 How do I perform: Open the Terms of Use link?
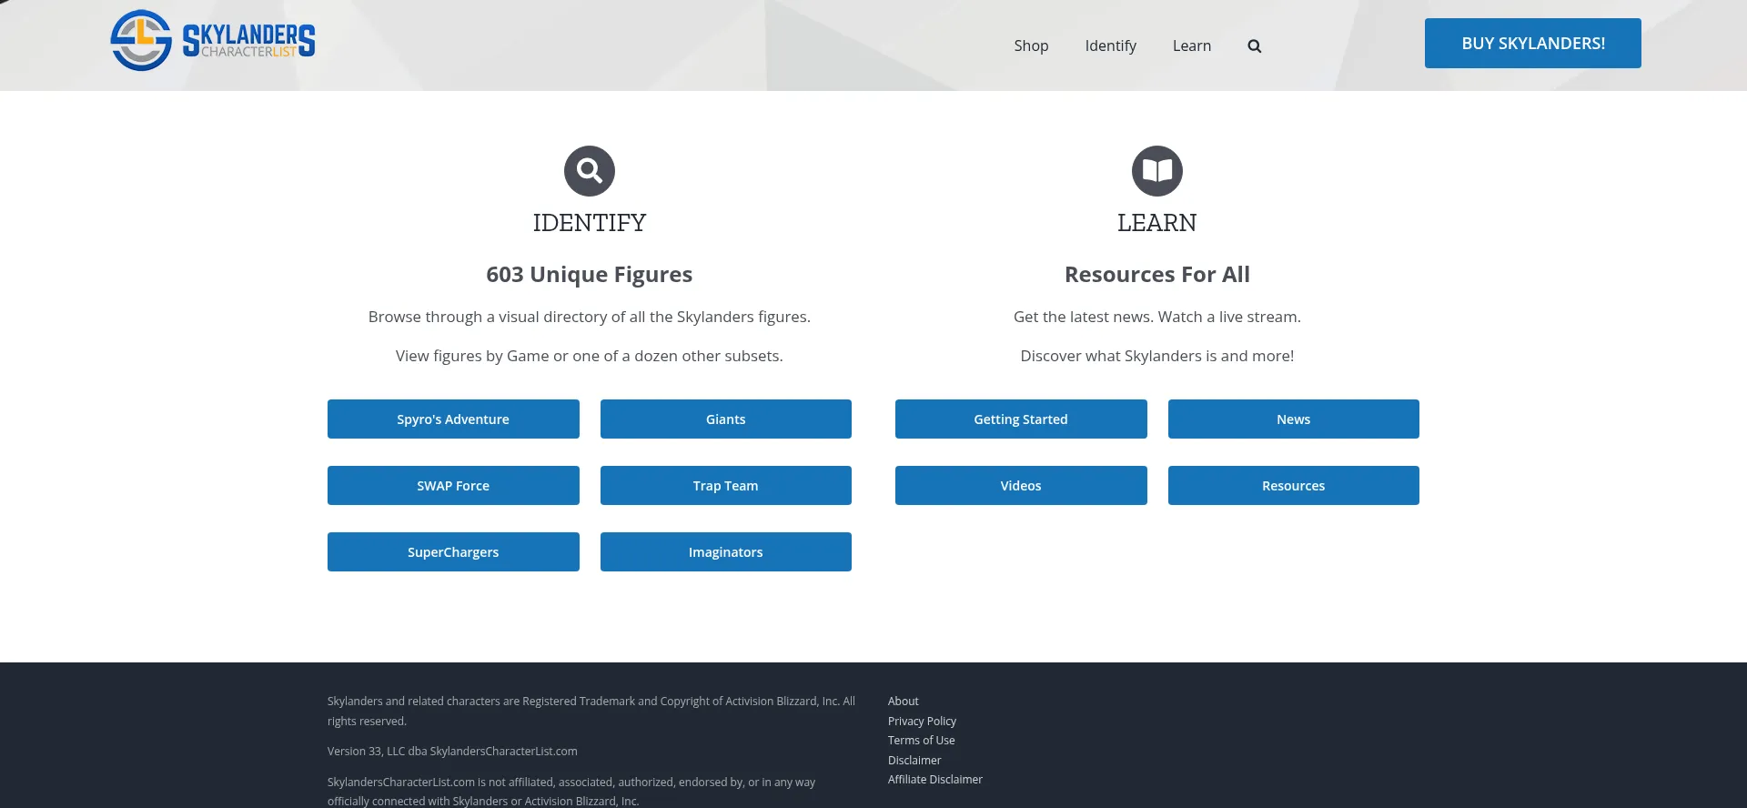922,740
